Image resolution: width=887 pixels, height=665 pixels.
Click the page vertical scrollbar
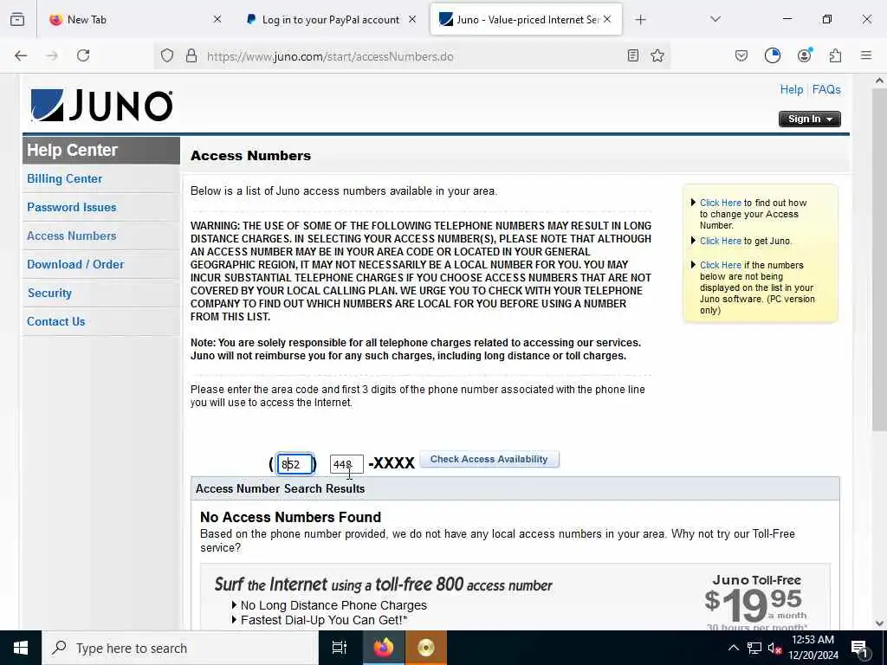879,260
